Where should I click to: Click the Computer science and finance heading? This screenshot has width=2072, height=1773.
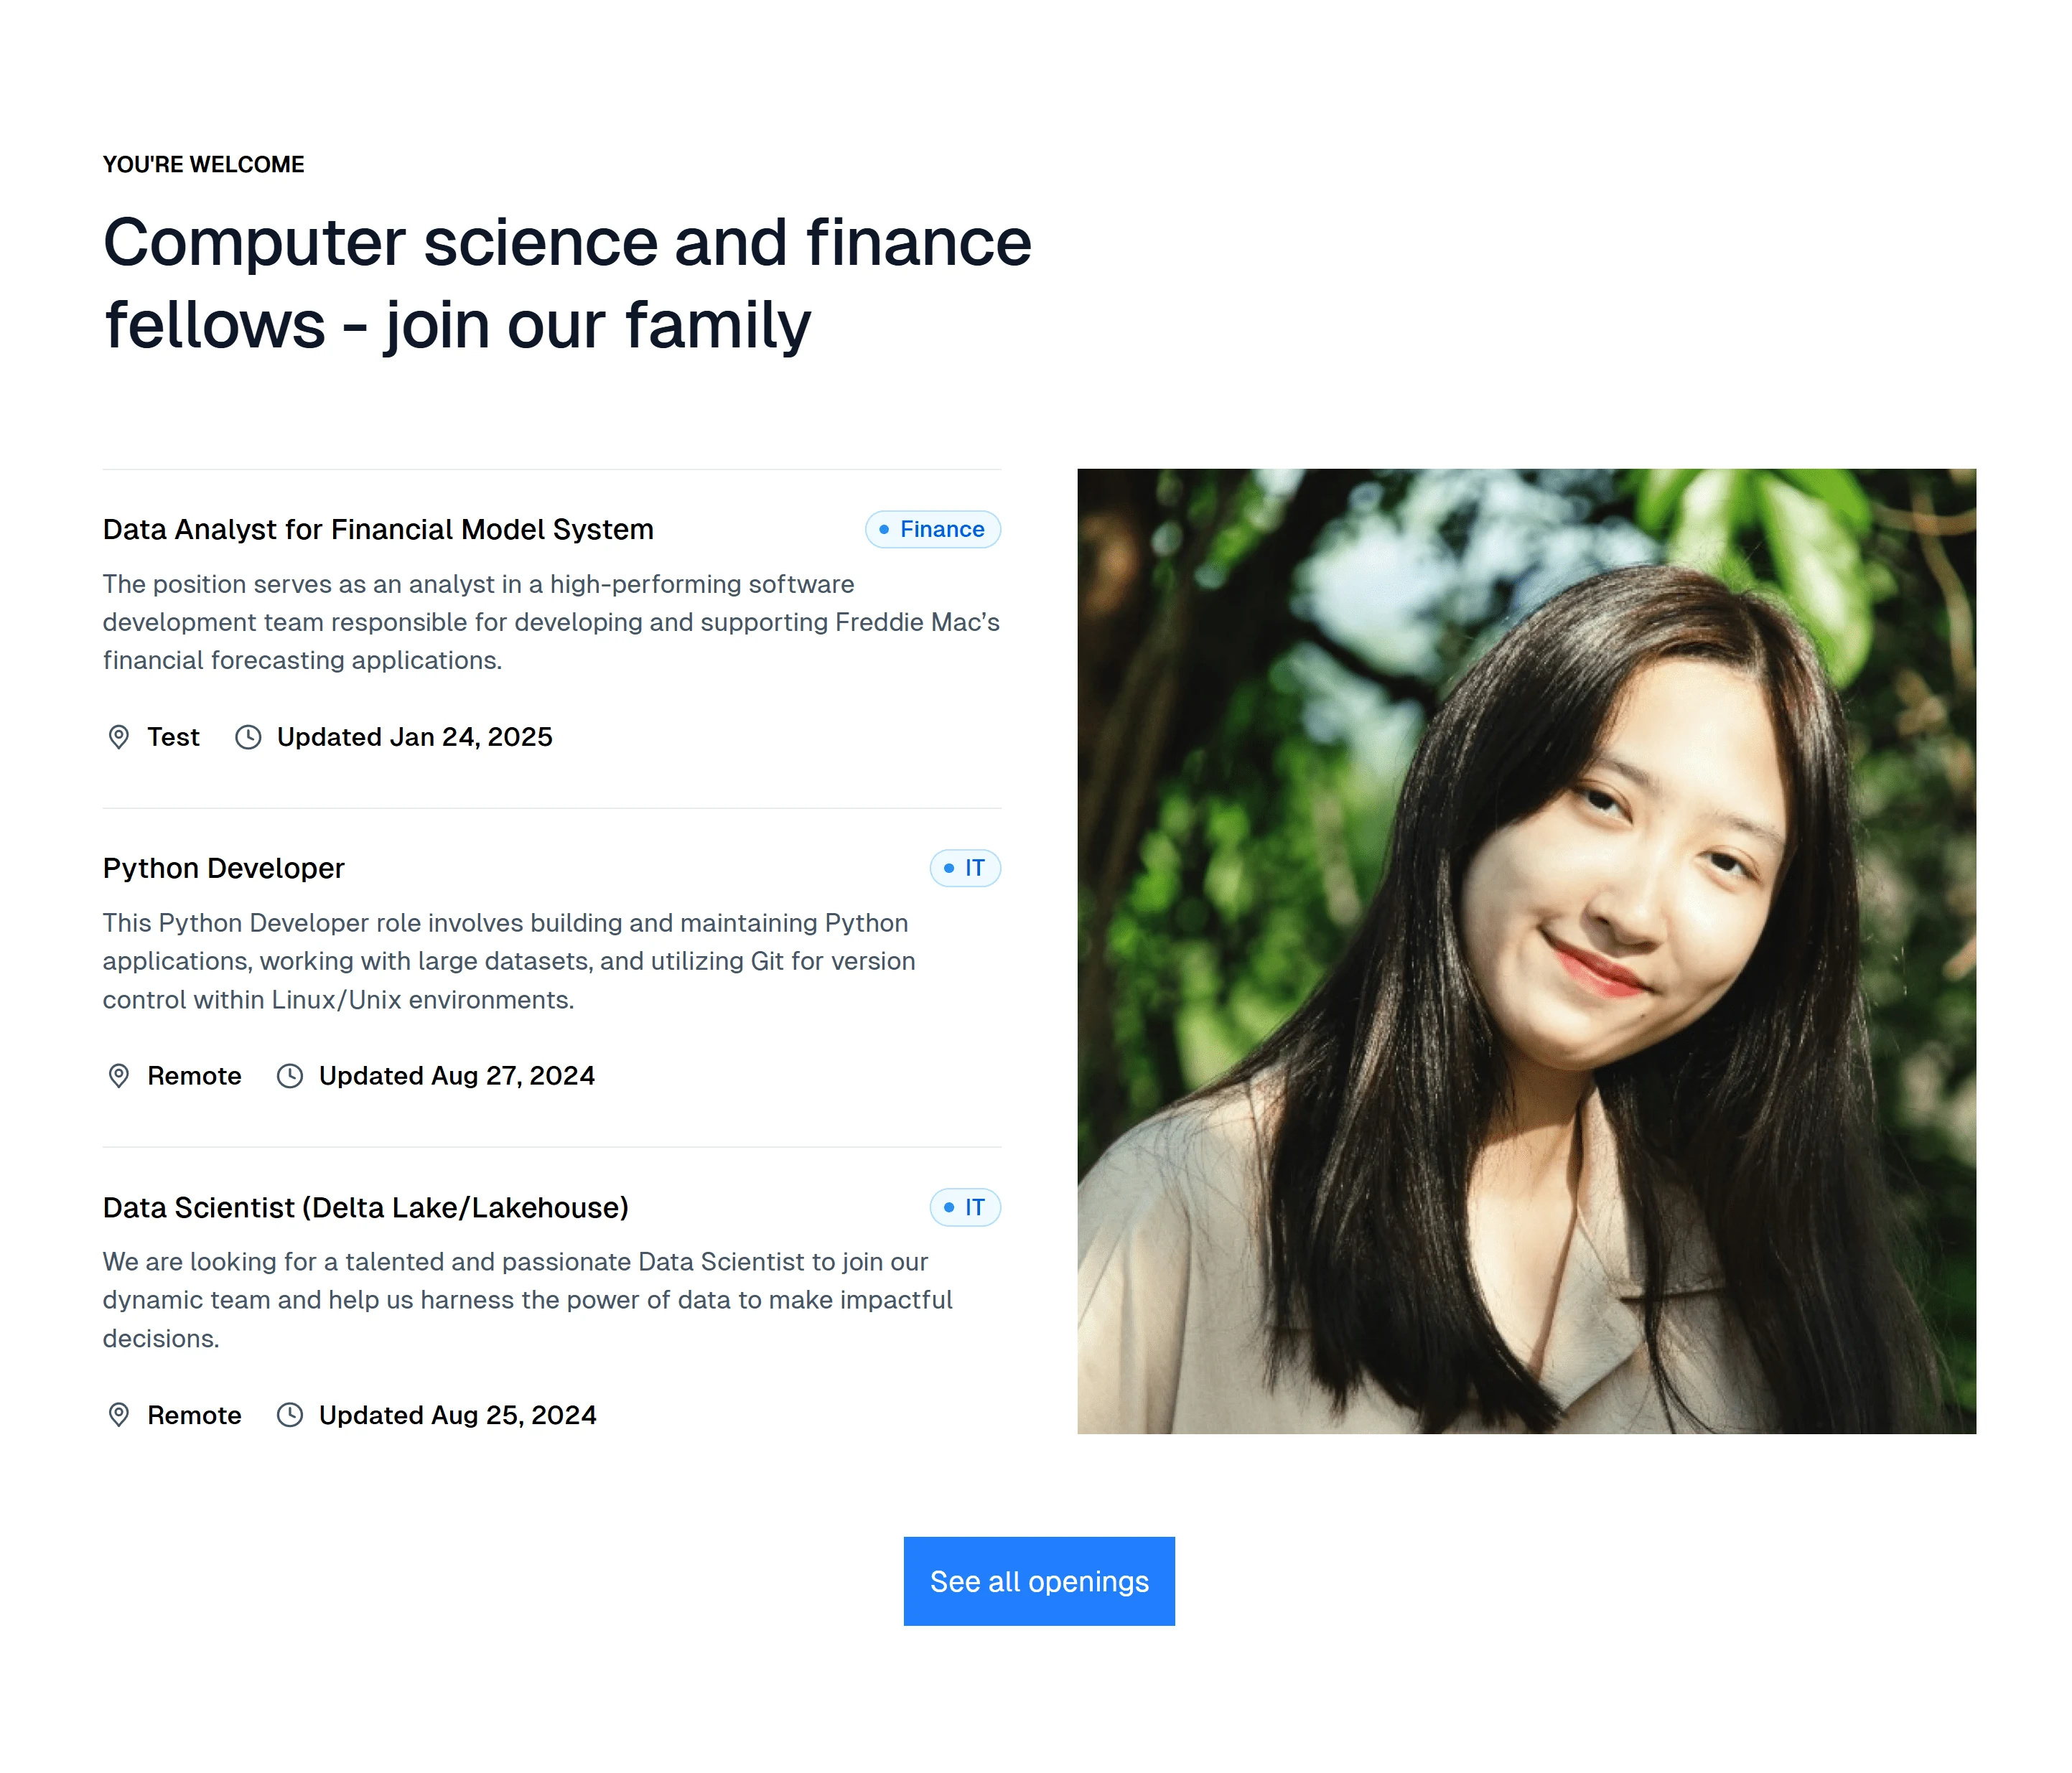(x=567, y=283)
